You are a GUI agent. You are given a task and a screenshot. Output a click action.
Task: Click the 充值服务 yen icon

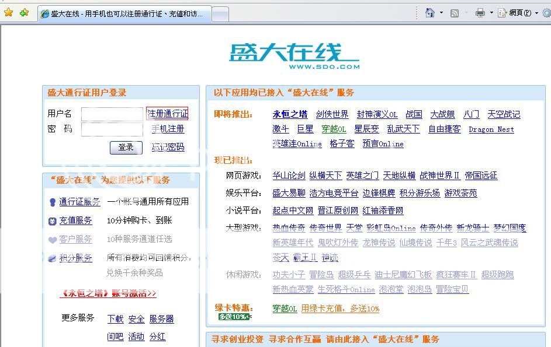53,221
